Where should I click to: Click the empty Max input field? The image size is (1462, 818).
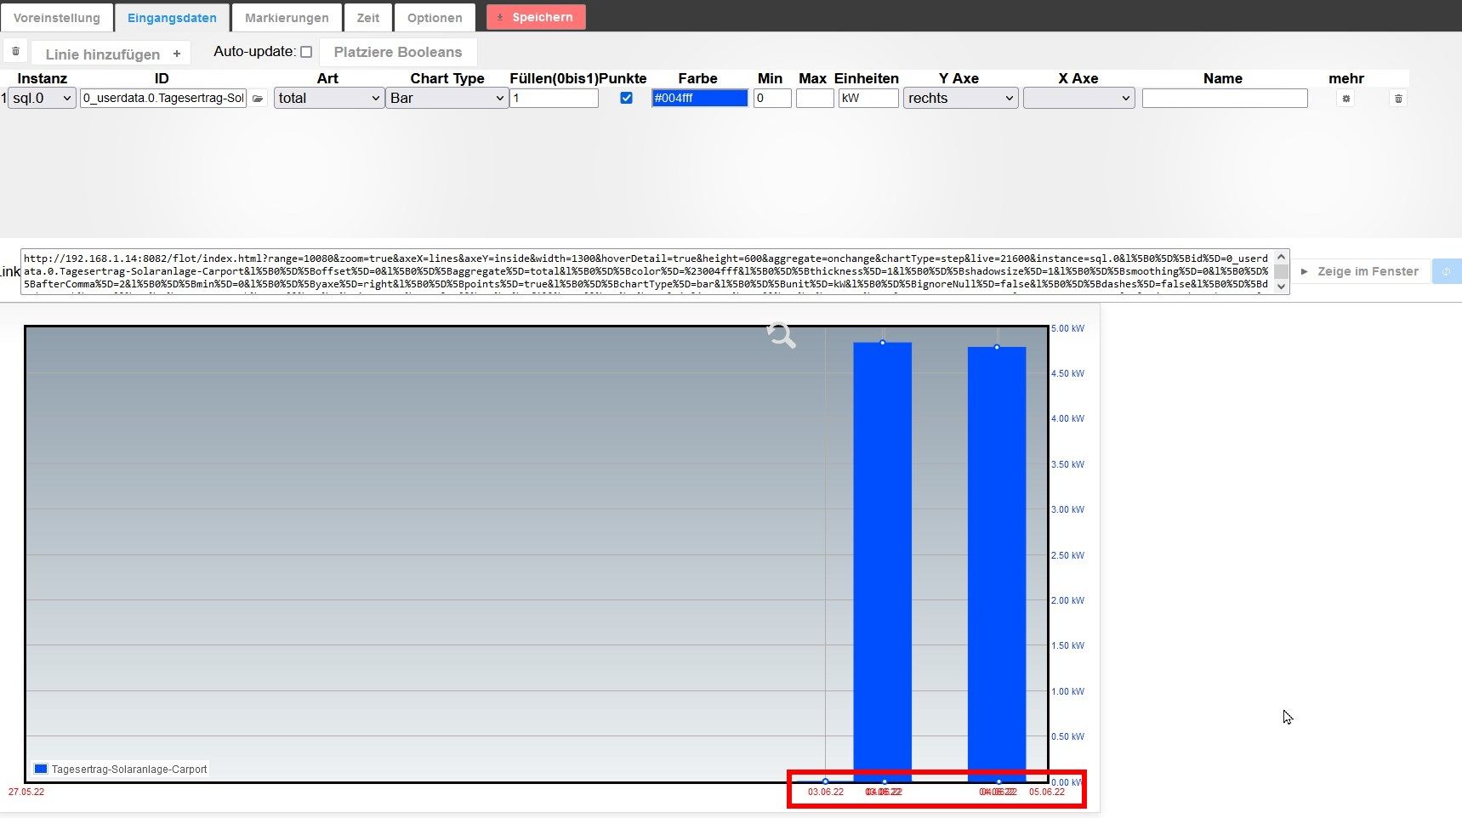tap(815, 98)
